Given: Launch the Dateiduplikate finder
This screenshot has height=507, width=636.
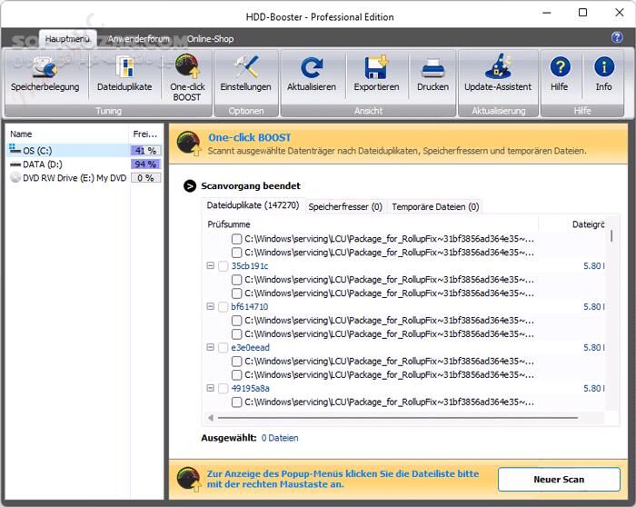Looking at the screenshot, I should coord(124,74).
